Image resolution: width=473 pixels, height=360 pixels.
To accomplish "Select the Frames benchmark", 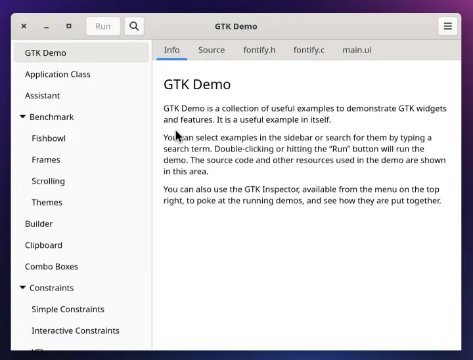I will pos(81,160).
